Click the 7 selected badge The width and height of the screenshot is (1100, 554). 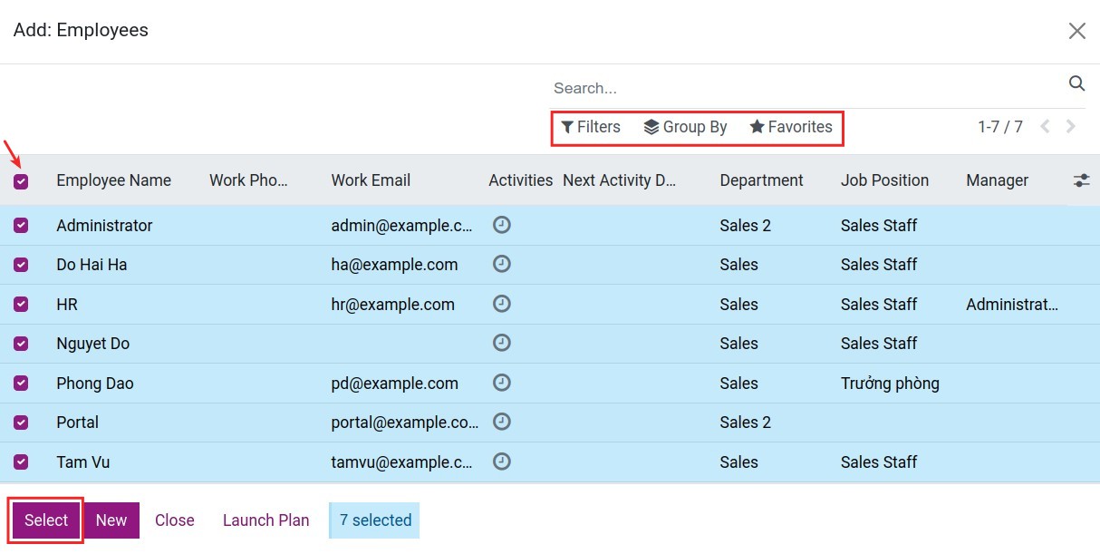click(373, 520)
